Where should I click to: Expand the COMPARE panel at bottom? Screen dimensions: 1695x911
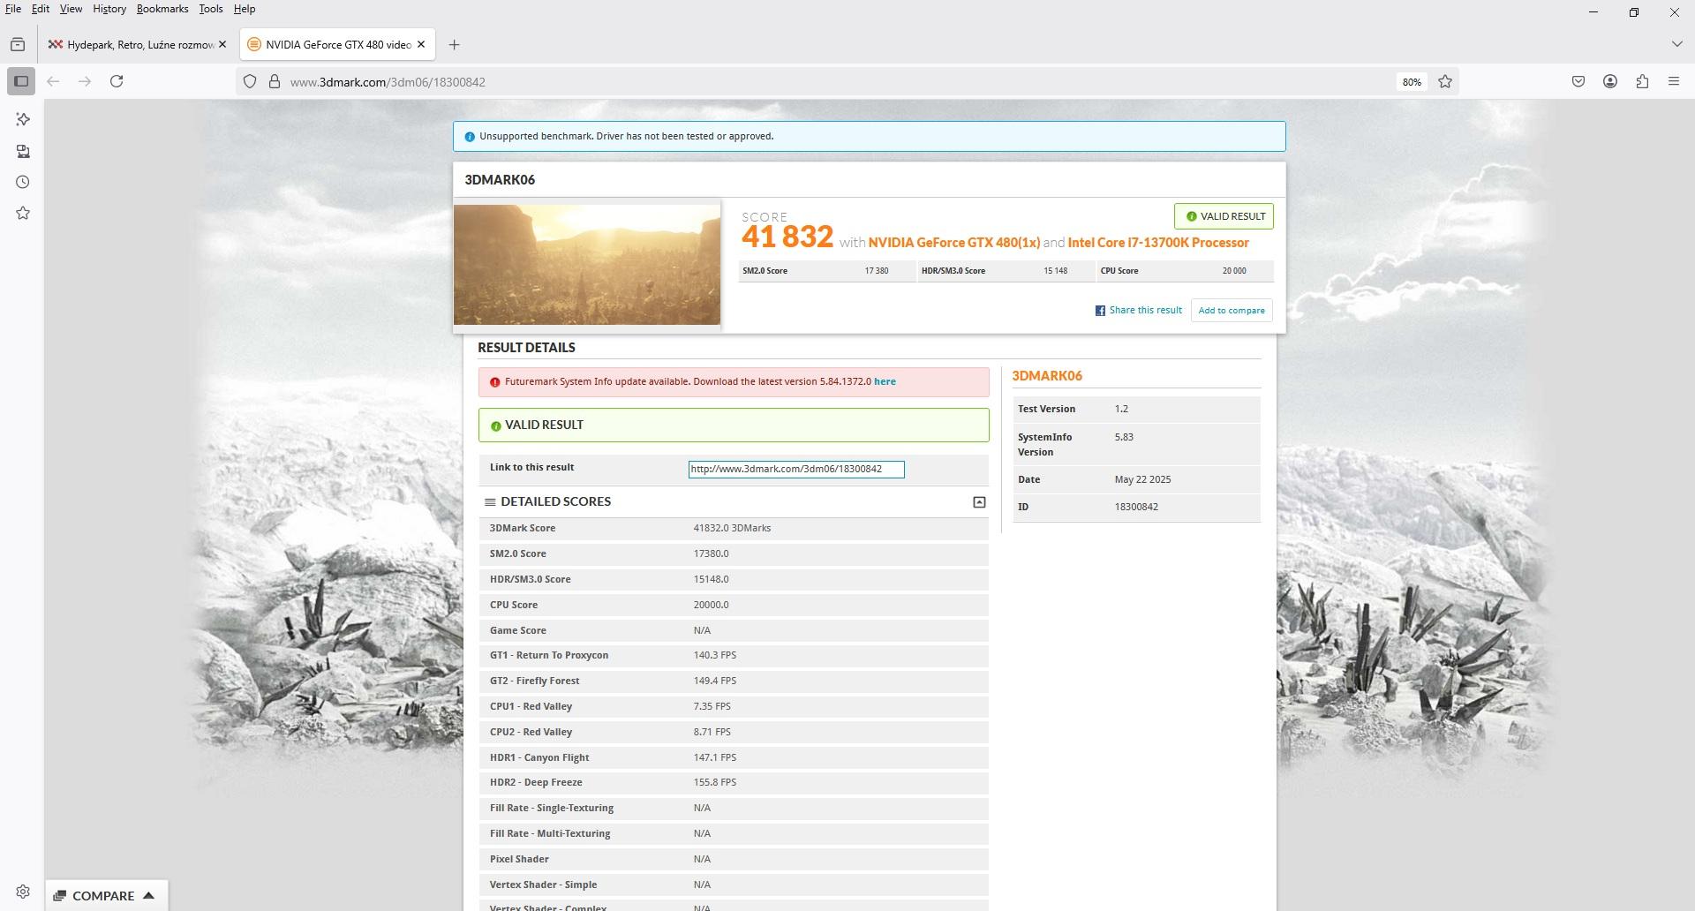104,895
